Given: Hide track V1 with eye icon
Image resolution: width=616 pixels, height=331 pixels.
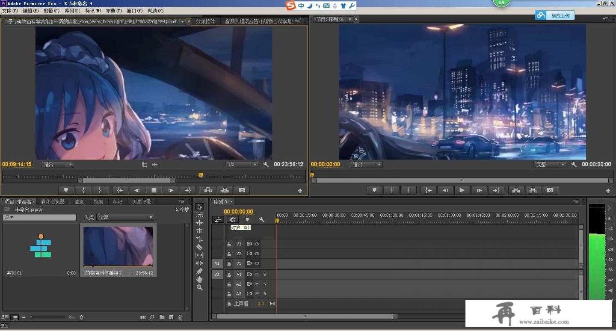Looking at the screenshot, I should click(x=257, y=263).
